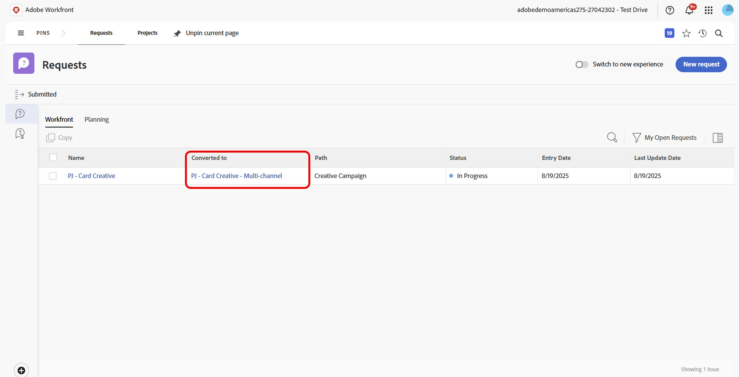739x377 pixels.
Task: Open PJ - Card Creative - Multi-channel link
Action: pos(237,176)
